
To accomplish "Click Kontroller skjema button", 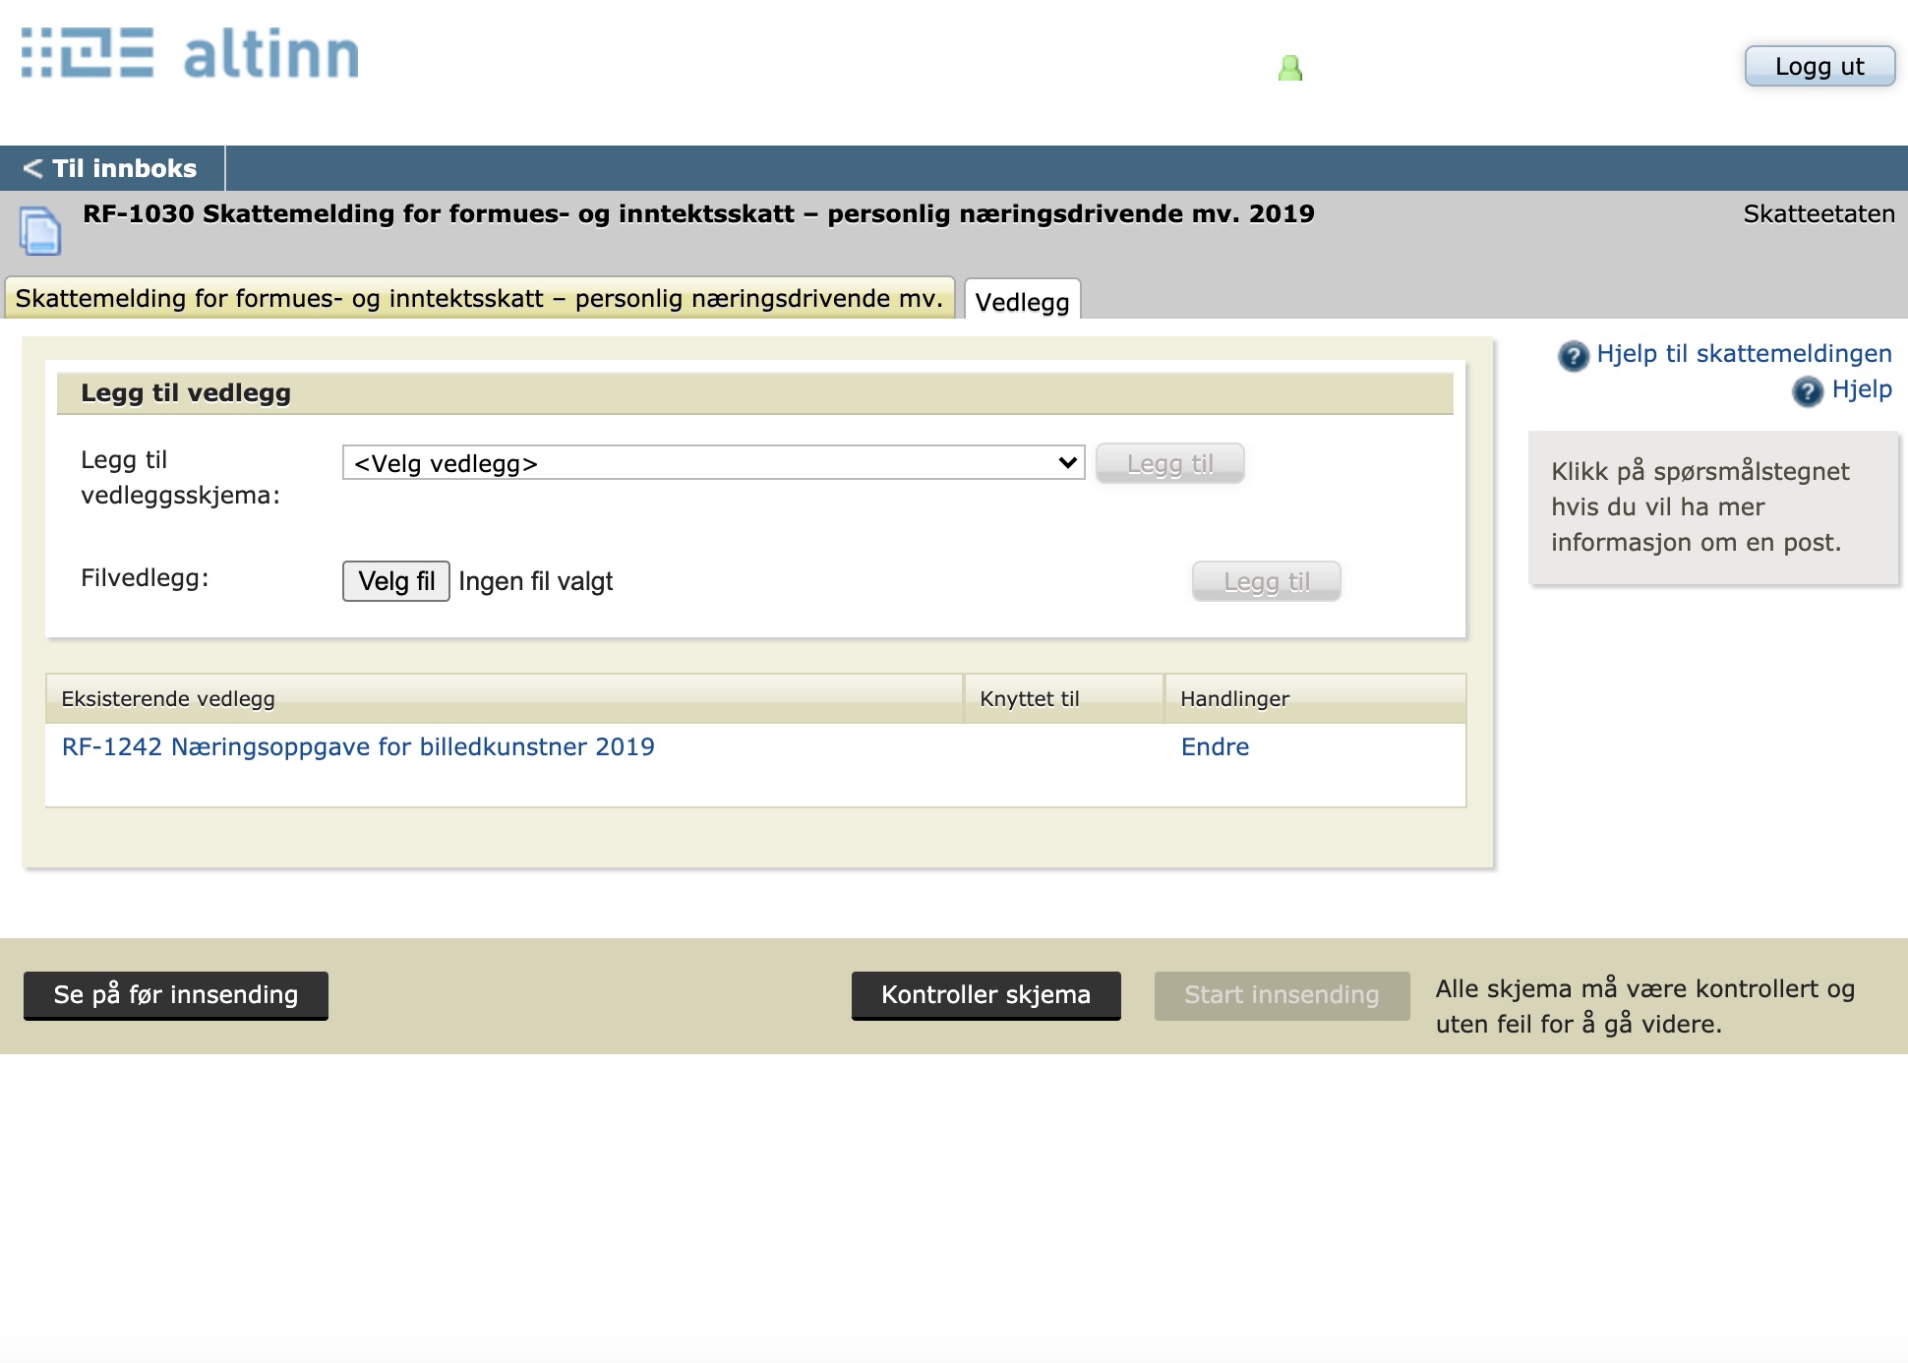I will pyautogui.click(x=985, y=995).
